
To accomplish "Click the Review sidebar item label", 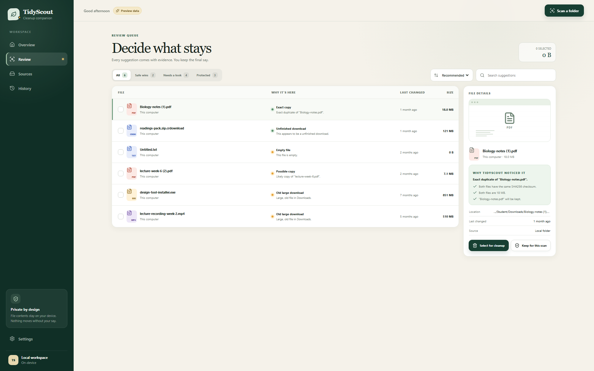I will tap(25, 59).
